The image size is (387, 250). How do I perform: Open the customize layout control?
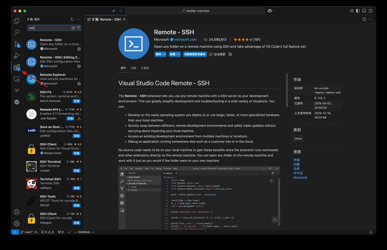point(351,11)
